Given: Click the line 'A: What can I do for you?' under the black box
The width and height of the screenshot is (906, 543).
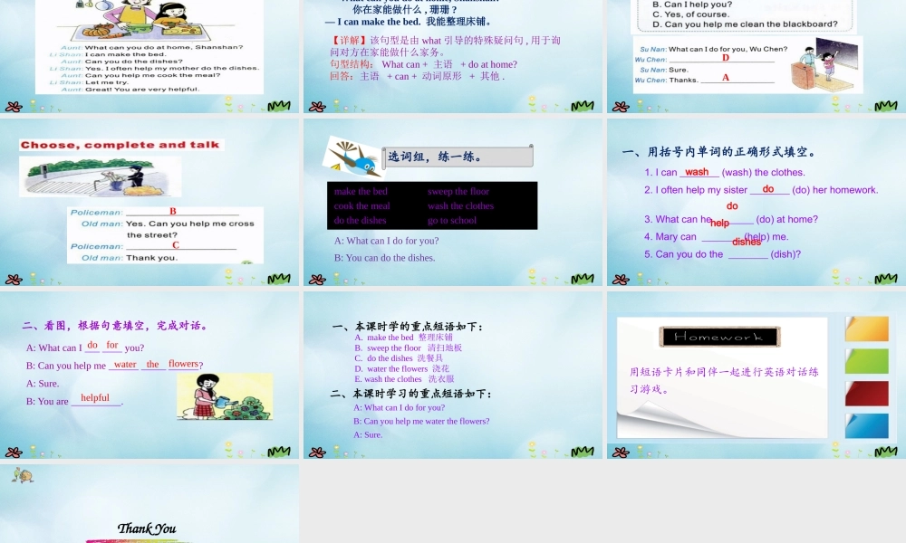Looking at the screenshot, I should click(386, 241).
